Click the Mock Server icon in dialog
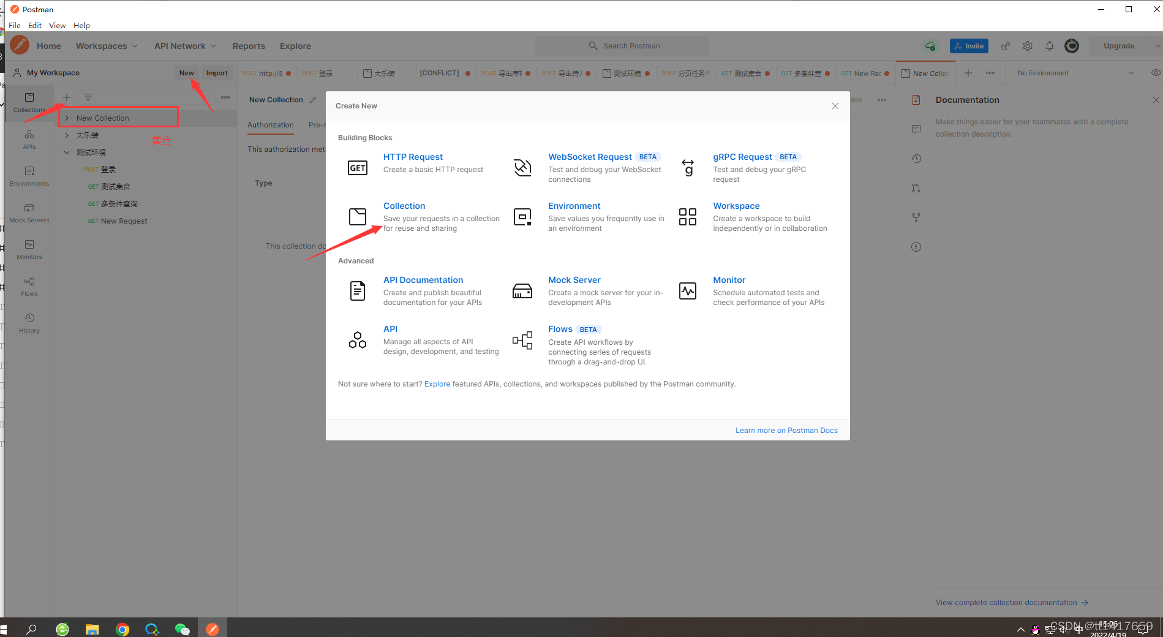This screenshot has width=1163, height=637. coord(522,291)
